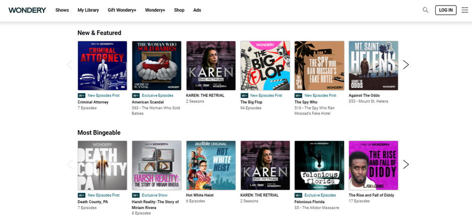Click The Spy Who title link
This screenshot has width=472, height=224.
pyautogui.click(x=306, y=102)
